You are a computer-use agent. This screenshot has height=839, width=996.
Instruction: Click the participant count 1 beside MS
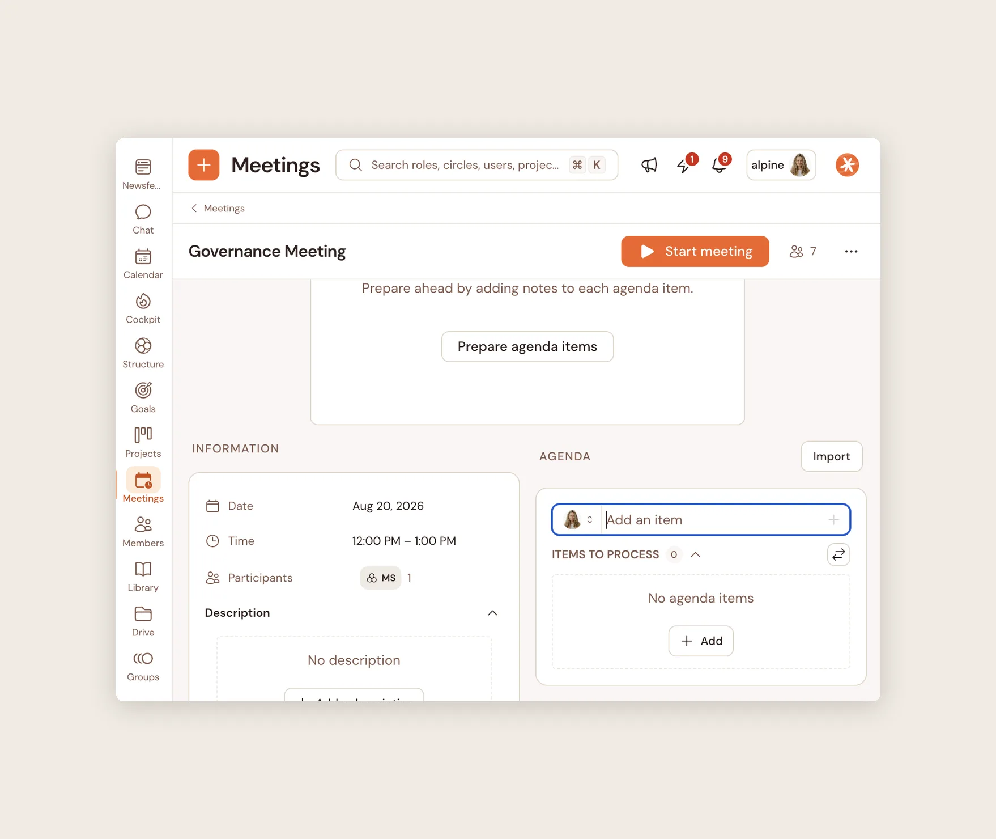coord(409,578)
